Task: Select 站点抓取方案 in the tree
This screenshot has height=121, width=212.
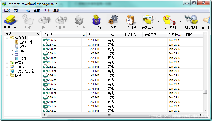Action: [24, 71]
